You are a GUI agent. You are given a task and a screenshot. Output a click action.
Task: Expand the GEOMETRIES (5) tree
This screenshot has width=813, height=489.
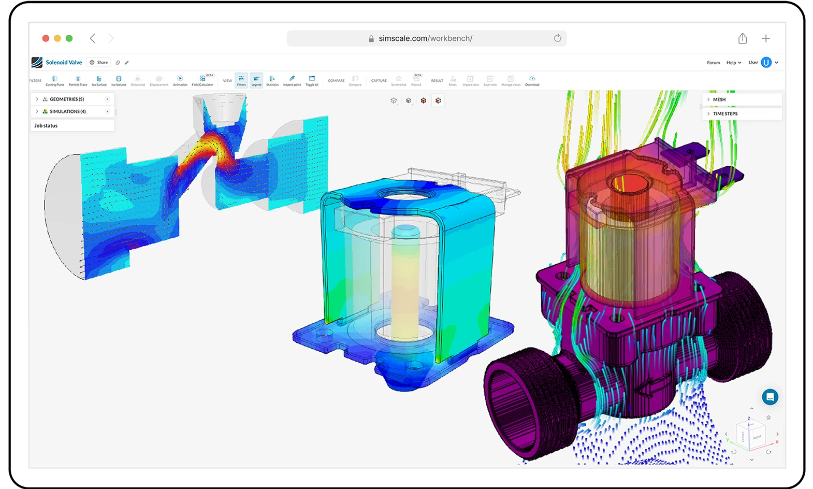click(x=37, y=99)
